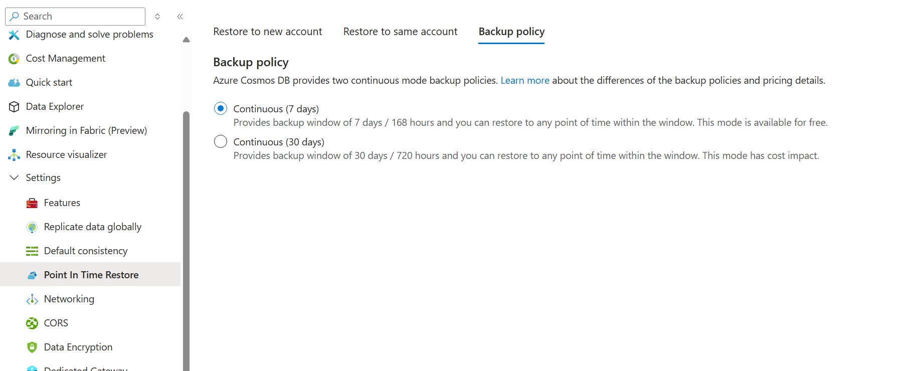911x371 pixels.
Task: Click inside the sidebar Search field
Action: point(75,16)
